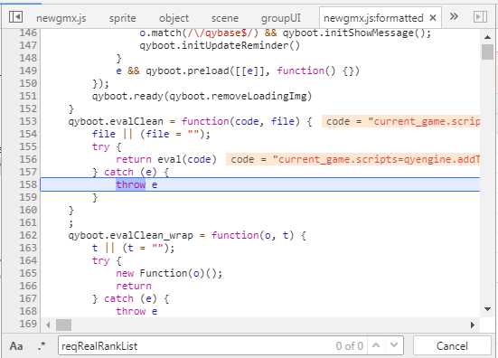This screenshot has height=358, width=498.
Task: Click the horizontal scrollbar thumb
Action: [63, 325]
